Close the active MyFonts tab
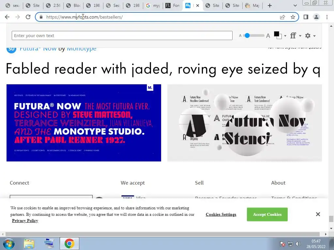 (x=198, y=6)
